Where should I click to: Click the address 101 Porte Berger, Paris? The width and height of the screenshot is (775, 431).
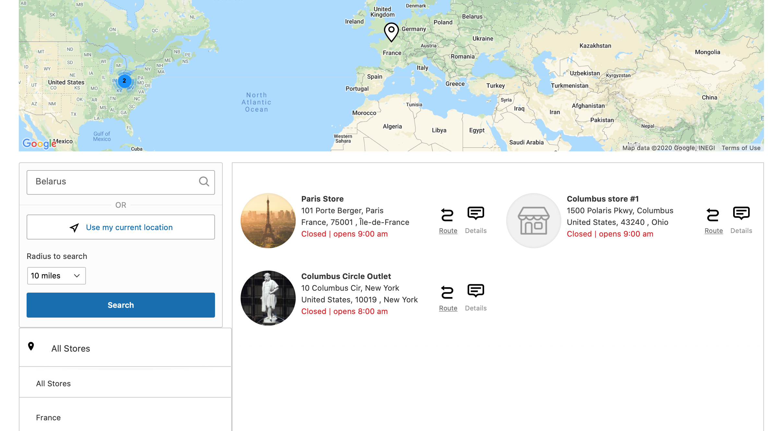point(342,211)
